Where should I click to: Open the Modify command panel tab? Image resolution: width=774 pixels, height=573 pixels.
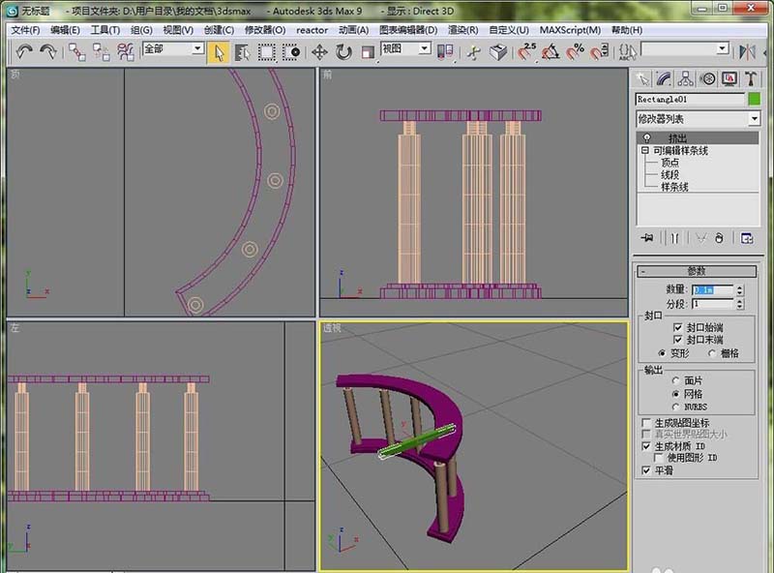click(664, 79)
